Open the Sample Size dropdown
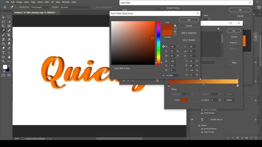The height and width of the screenshot is (147, 262). [x=40, y=7]
